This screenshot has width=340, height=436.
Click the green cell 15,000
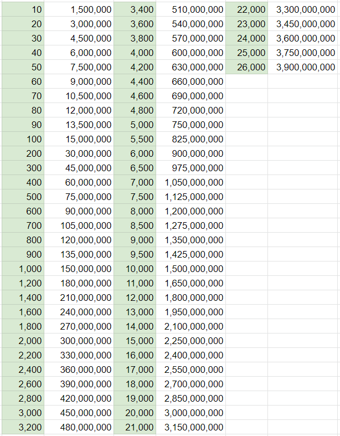coord(135,341)
